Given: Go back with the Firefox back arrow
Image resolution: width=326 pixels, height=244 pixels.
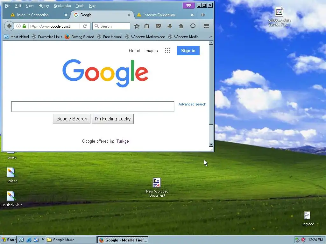Looking at the screenshot, I should click(9, 26).
